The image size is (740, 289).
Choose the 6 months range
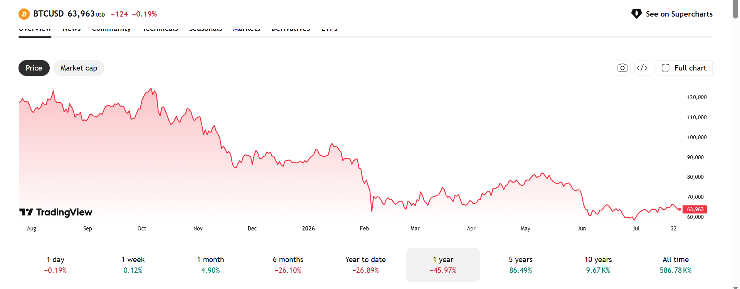coord(288,265)
